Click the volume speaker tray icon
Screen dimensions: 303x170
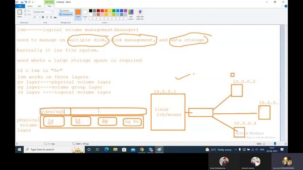point(257,150)
